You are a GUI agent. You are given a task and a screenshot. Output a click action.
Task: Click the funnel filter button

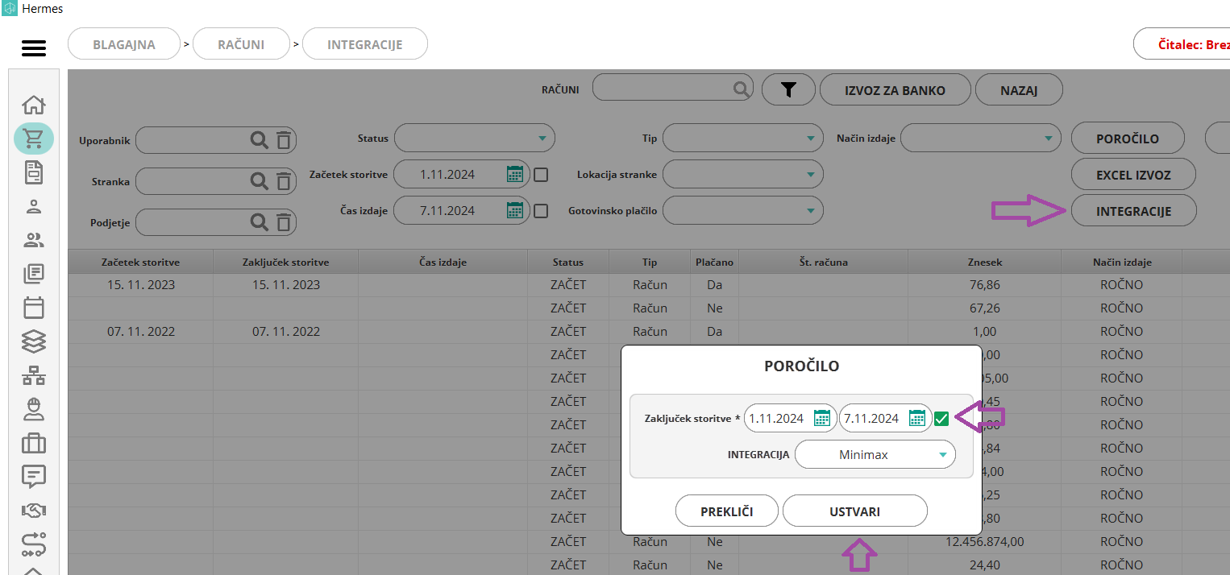pyautogui.click(x=788, y=90)
